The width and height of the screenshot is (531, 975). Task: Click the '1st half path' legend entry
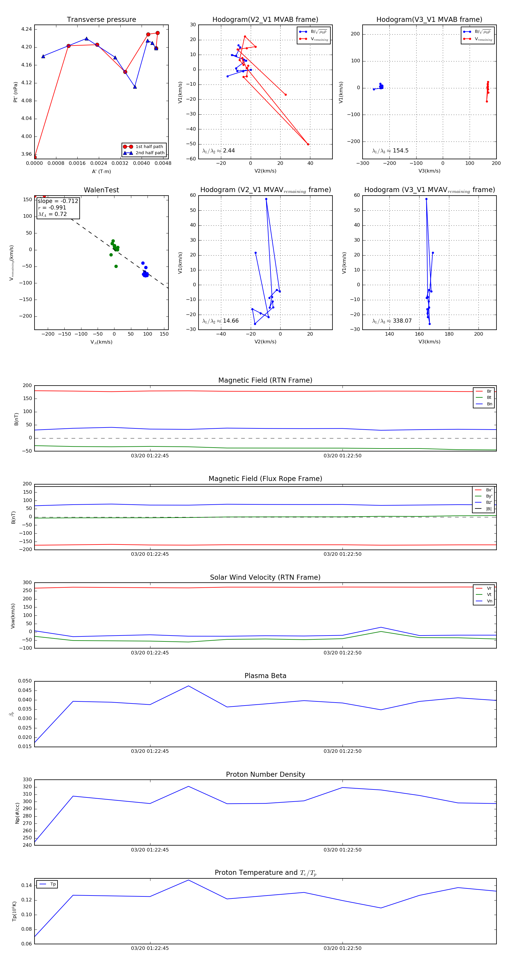coord(144,147)
